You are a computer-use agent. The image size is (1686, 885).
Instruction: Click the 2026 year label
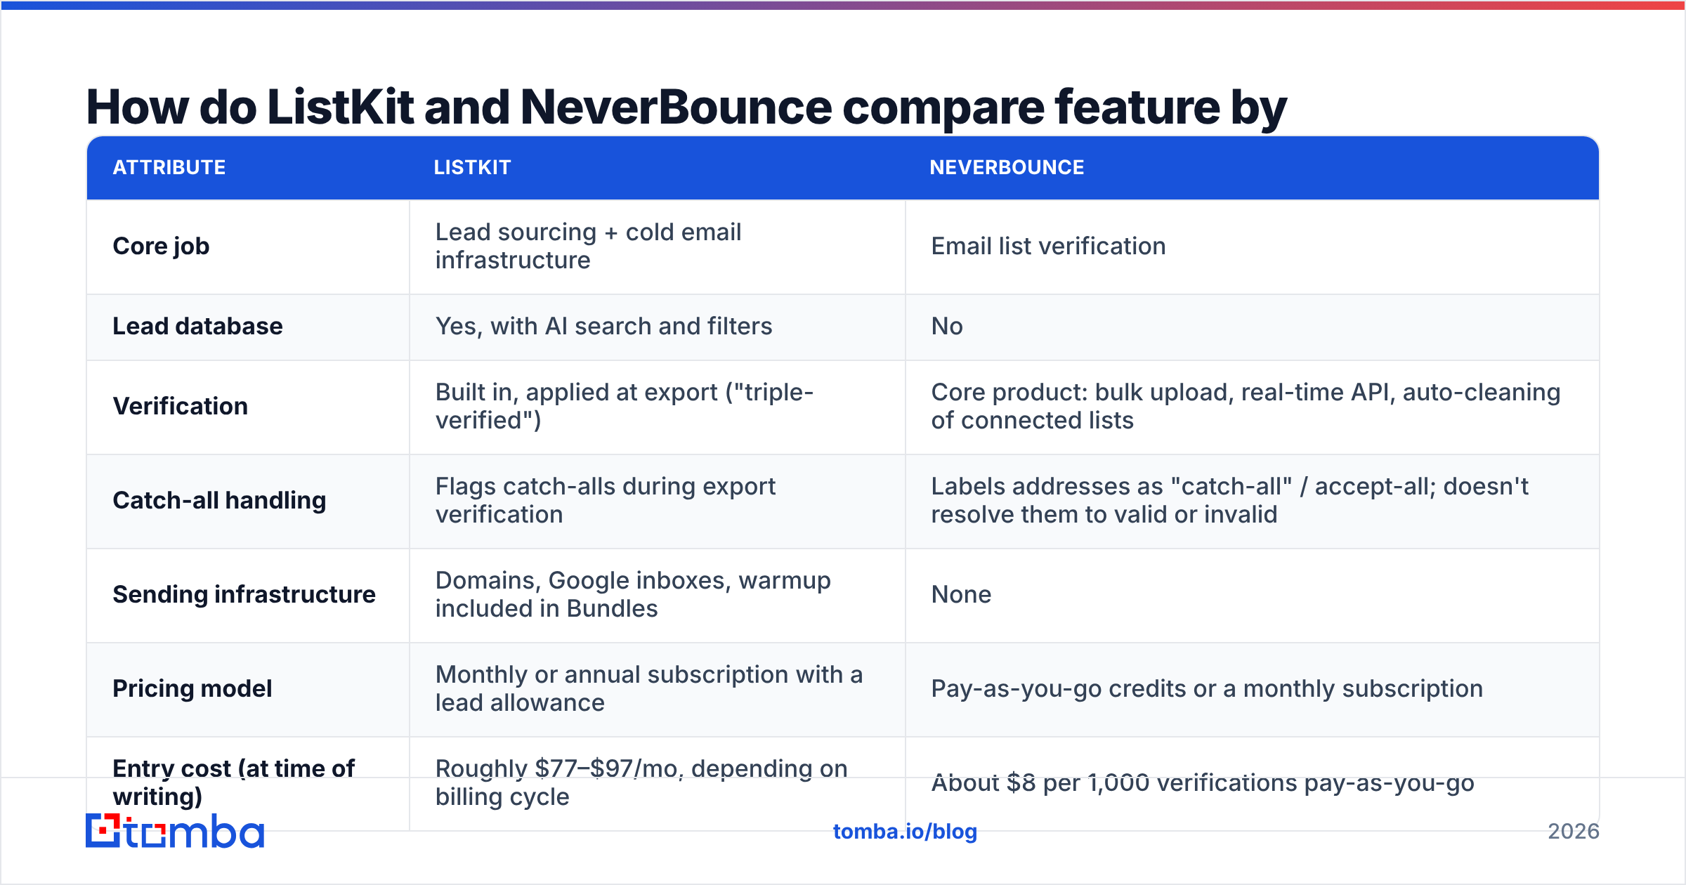[1574, 832]
